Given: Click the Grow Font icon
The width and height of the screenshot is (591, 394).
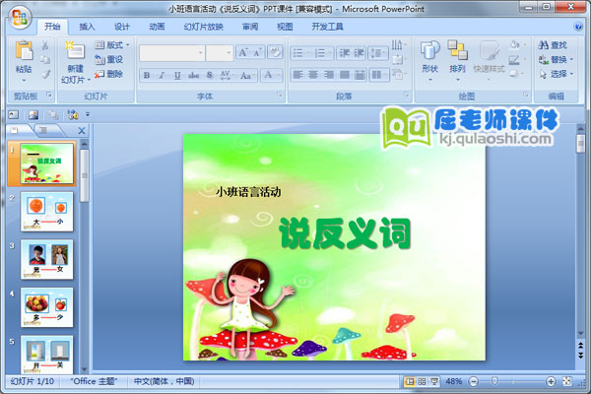Looking at the screenshot, I should pos(243,53).
